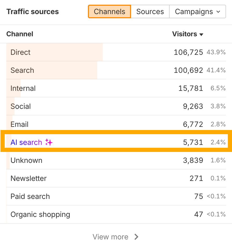The height and width of the screenshot is (248, 232).
Task: Switch to the Sources tab
Action: coord(150,11)
